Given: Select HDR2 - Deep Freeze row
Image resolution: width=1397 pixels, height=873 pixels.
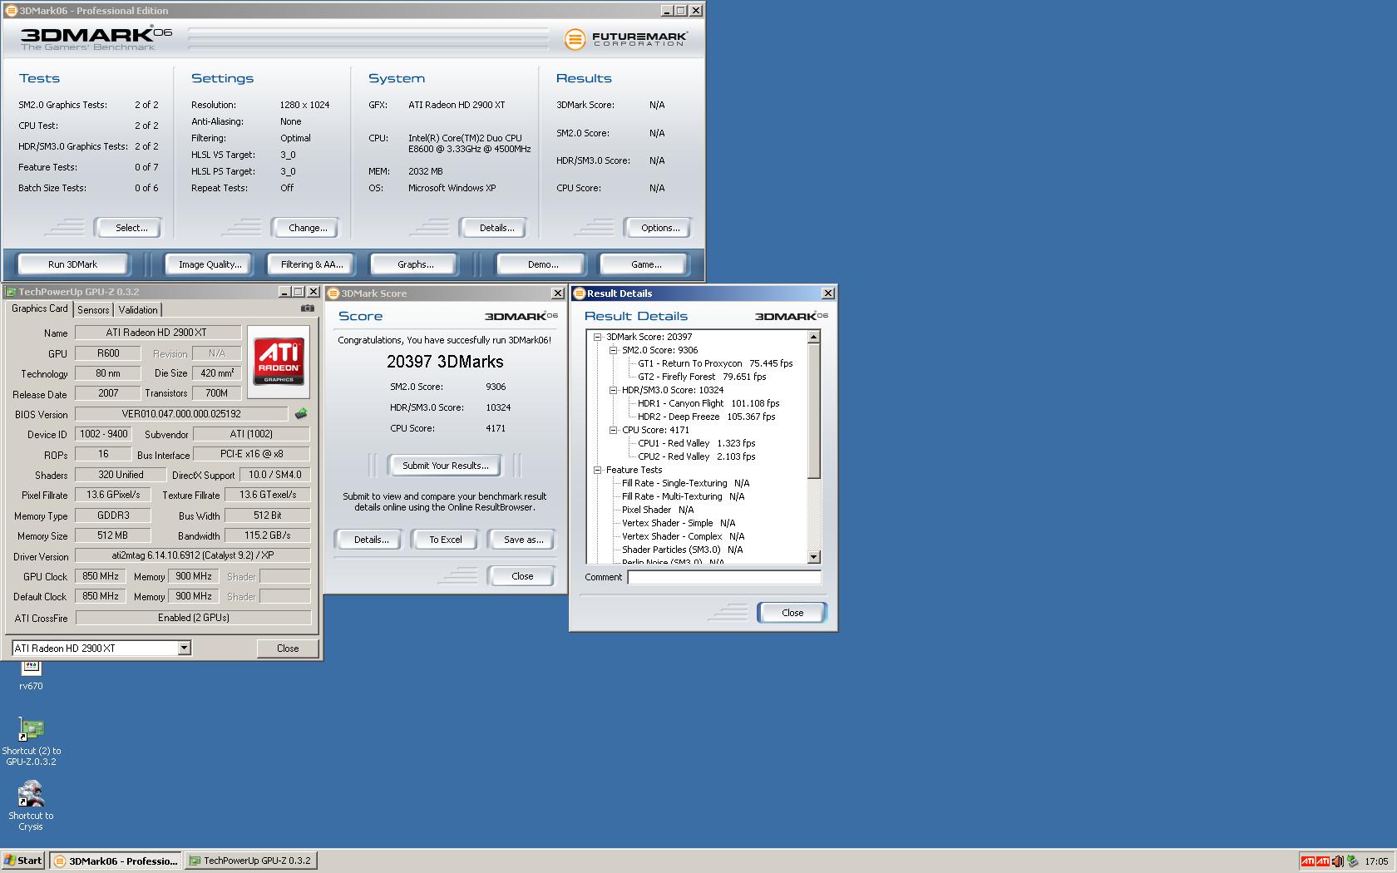Looking at the screenshot, I should 706,417.
